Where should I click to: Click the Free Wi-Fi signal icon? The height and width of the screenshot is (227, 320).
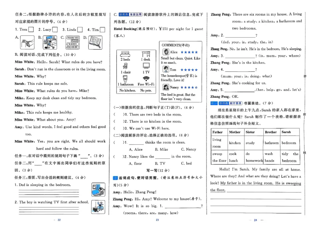point(146,78)
